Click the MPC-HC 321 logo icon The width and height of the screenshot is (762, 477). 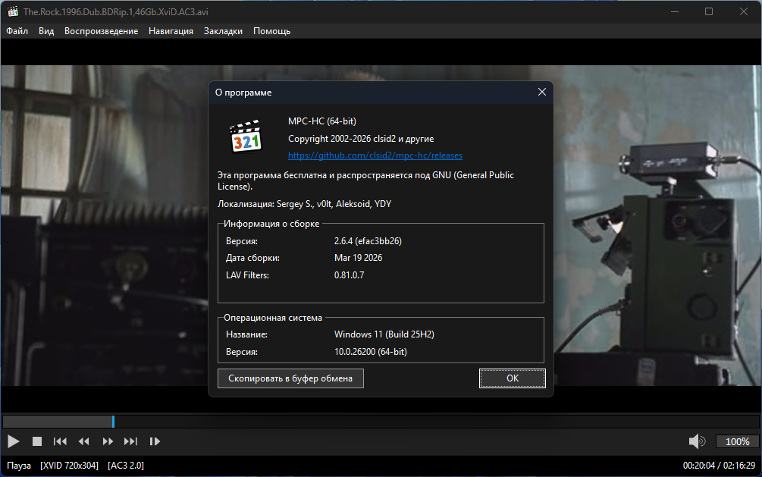pyautogui.click(x=246, y=136)
